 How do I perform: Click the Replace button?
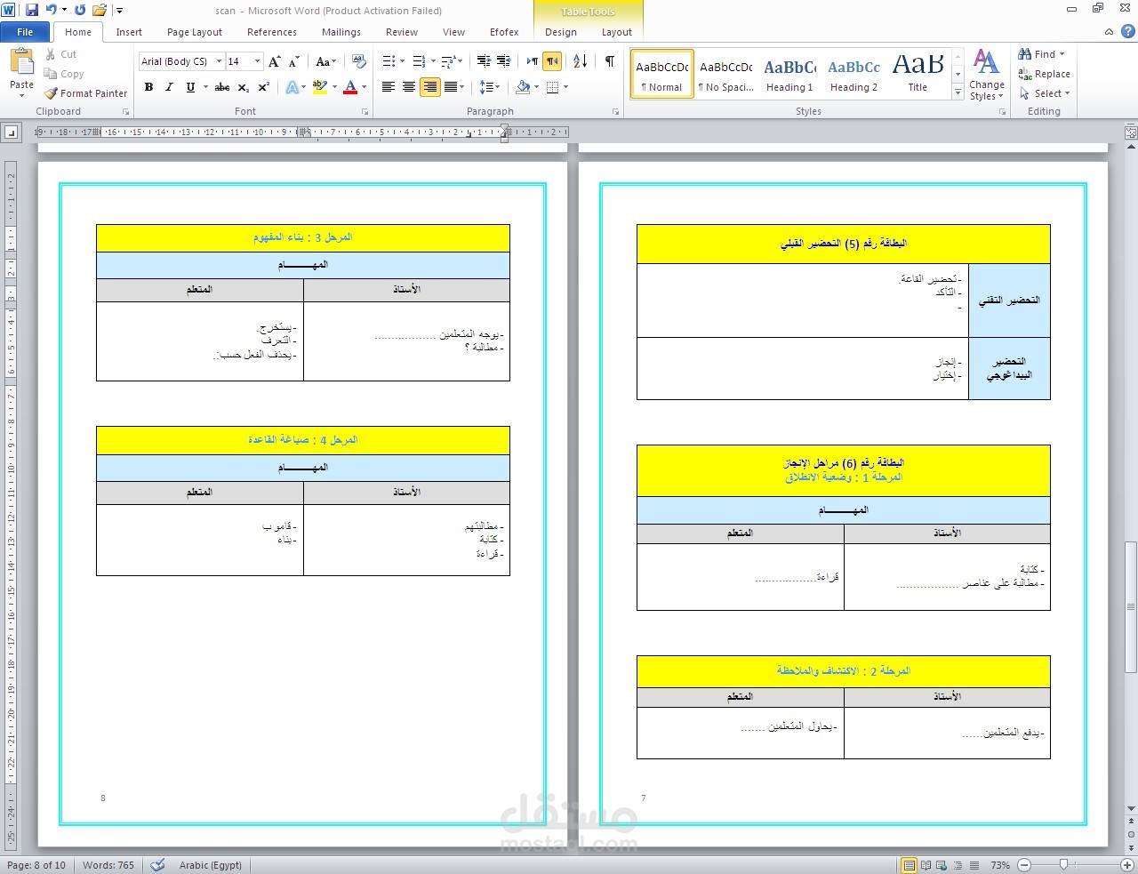pos(1045,74)
